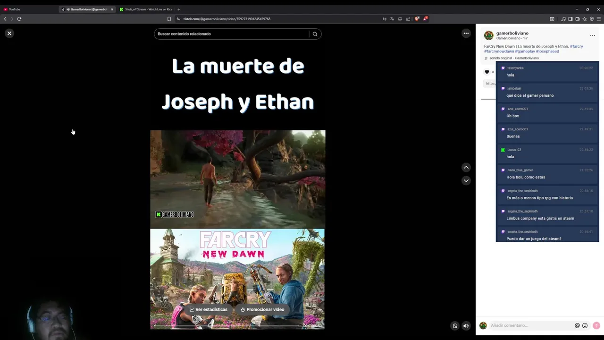Click the share page icon in address bar
Screen dimensions: 604x340
(x=408, y=19)
